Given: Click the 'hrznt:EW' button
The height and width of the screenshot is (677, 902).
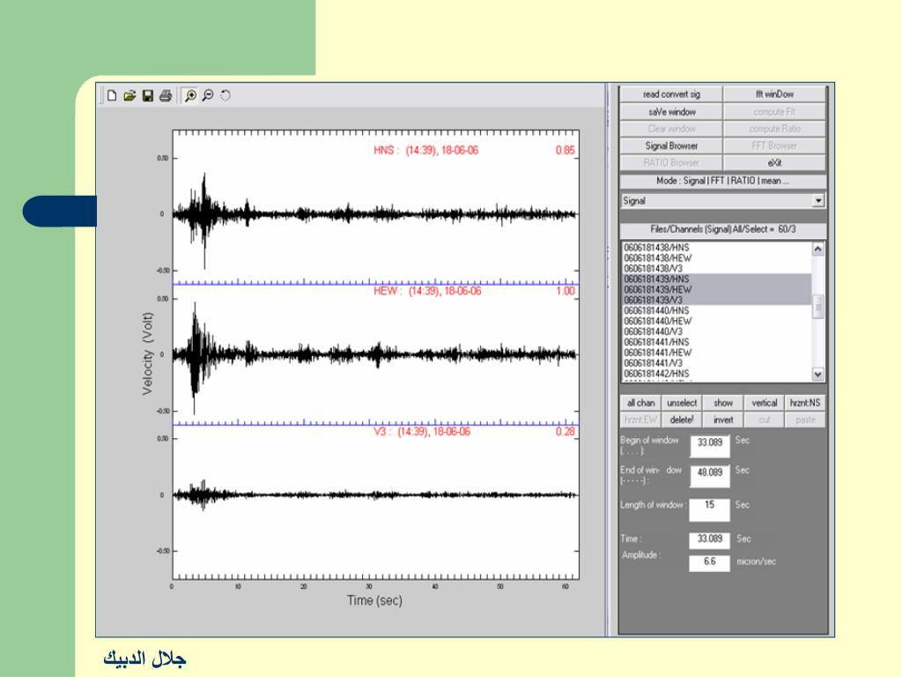Looking at the screenshot, I should tap(640, 420).
